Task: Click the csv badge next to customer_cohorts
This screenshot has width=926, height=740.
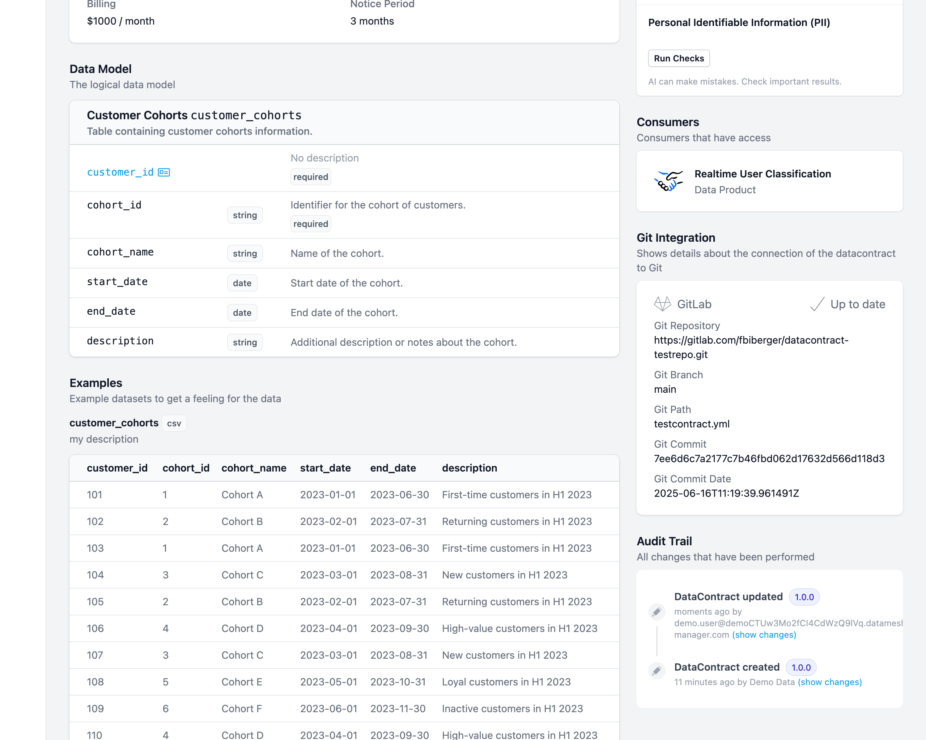Action: tap(174, 423)
